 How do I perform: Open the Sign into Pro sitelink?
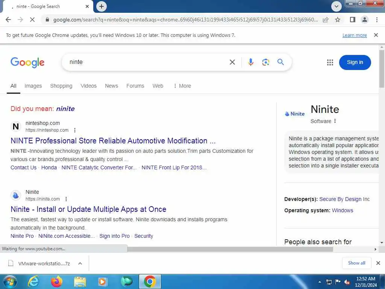tap(114, 236)
